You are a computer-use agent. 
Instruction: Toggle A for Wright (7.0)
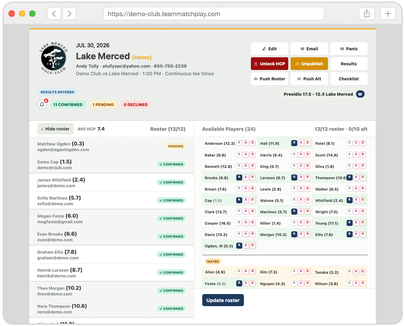(x=356, y=211)
